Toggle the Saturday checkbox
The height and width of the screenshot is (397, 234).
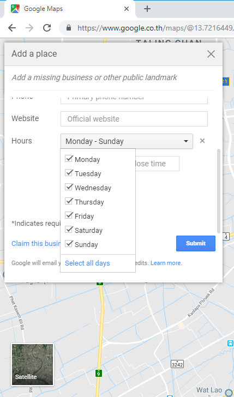pyautogui.click(x=69, y=230)
